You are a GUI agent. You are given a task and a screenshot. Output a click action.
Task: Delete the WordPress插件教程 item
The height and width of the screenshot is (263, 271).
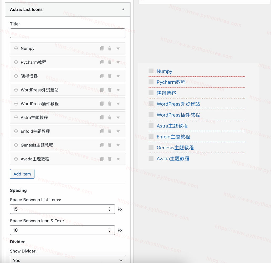pyautogui.click(x=110, y=104)
